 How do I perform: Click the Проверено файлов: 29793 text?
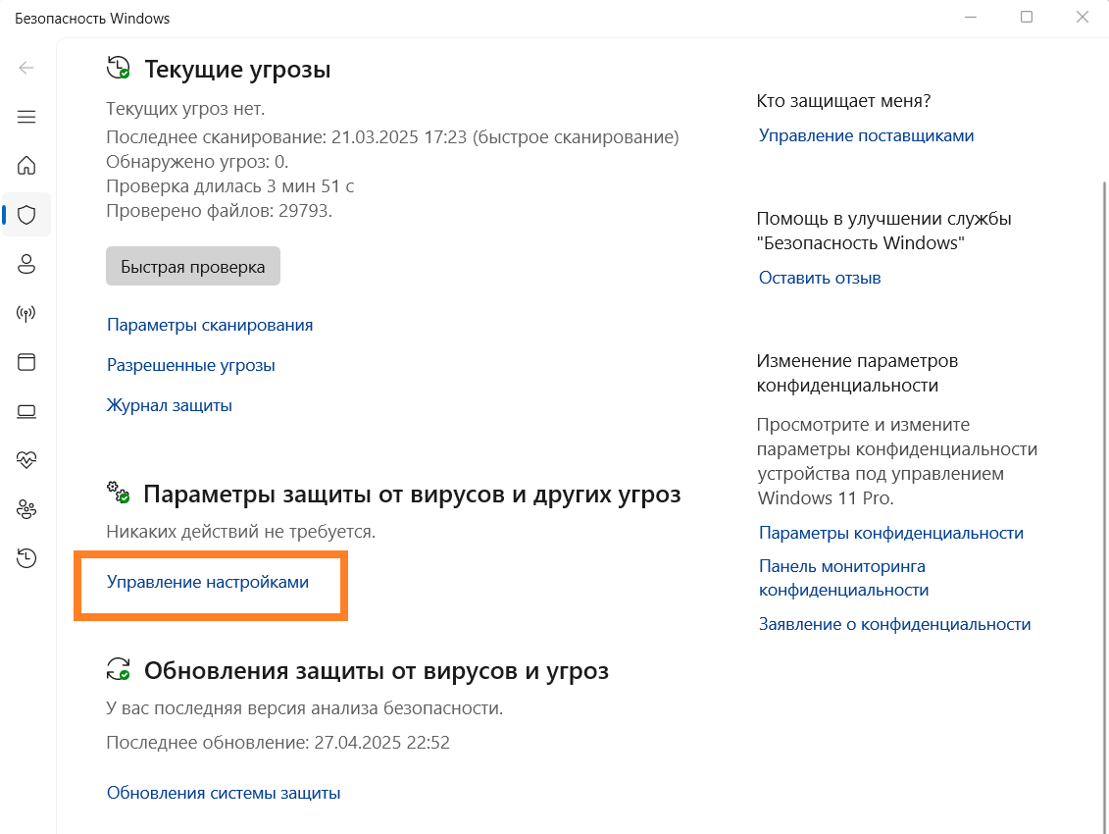pos(220,211)
